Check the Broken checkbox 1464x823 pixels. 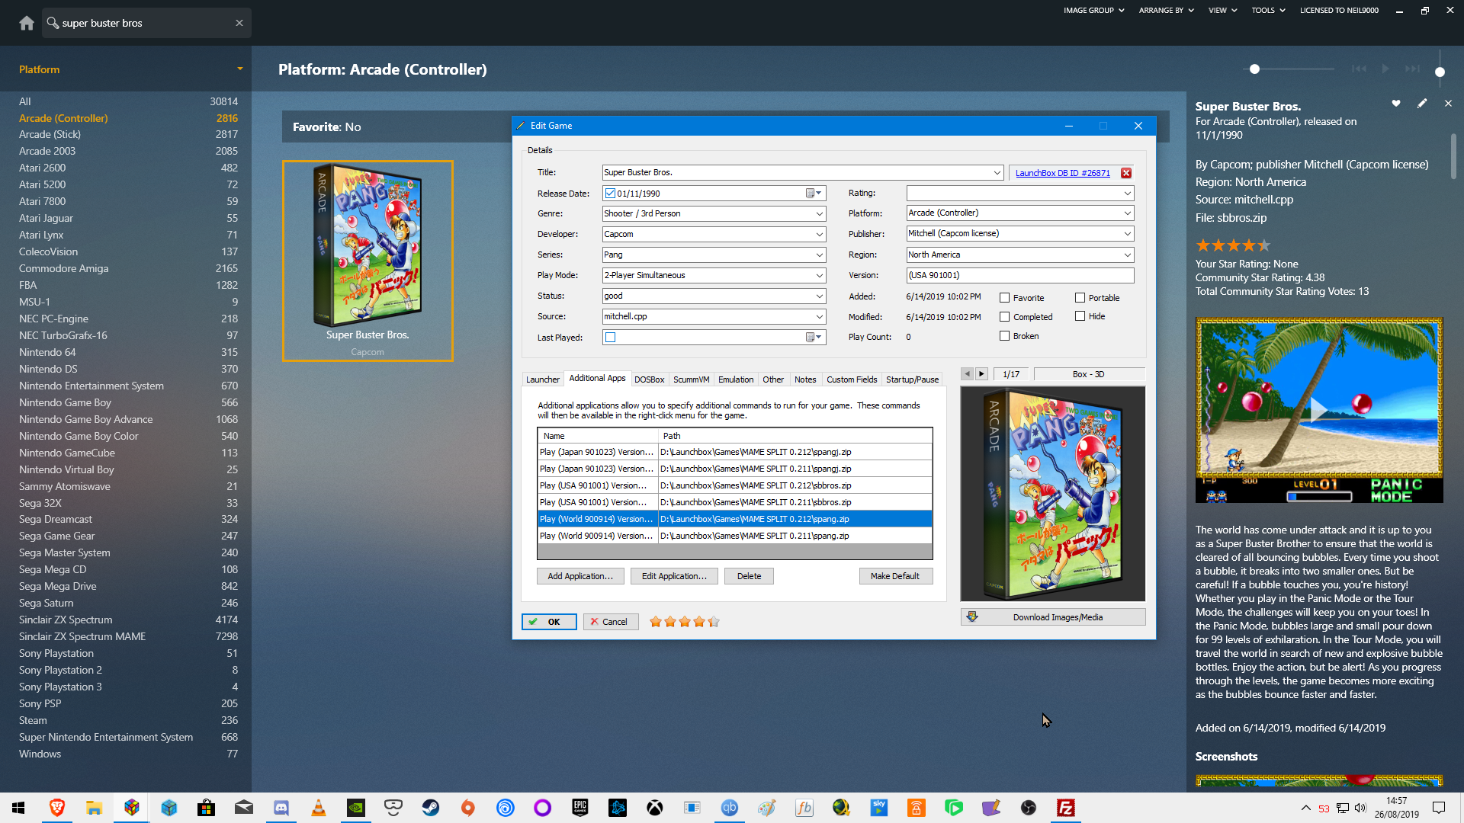click(x=1004, y=336)
